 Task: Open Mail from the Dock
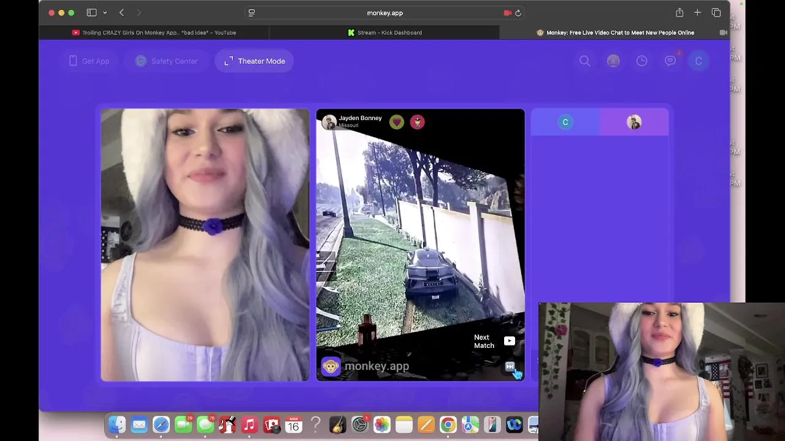(x=139, y=424)
